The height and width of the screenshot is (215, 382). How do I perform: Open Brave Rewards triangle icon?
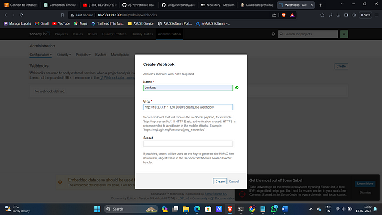point(292,15)
